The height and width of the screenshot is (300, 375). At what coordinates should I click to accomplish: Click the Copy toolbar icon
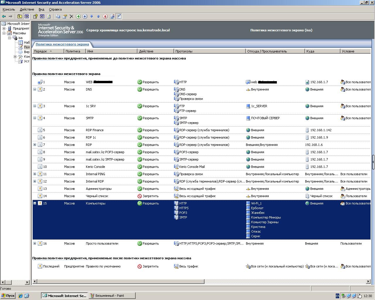[x=58, y=16]
